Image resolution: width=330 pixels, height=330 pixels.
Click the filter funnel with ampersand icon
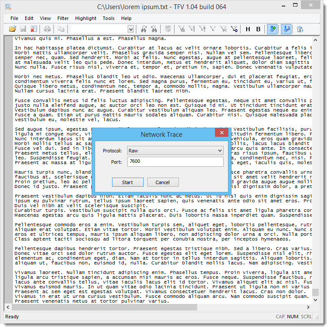point(181,29)
